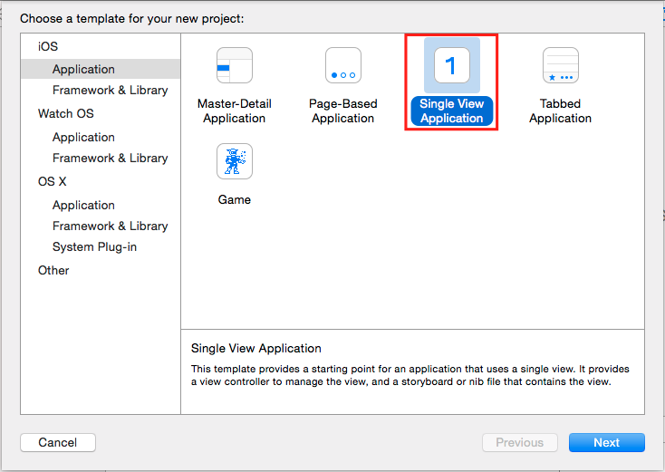Choose Application under OS X

click(83, 206)
